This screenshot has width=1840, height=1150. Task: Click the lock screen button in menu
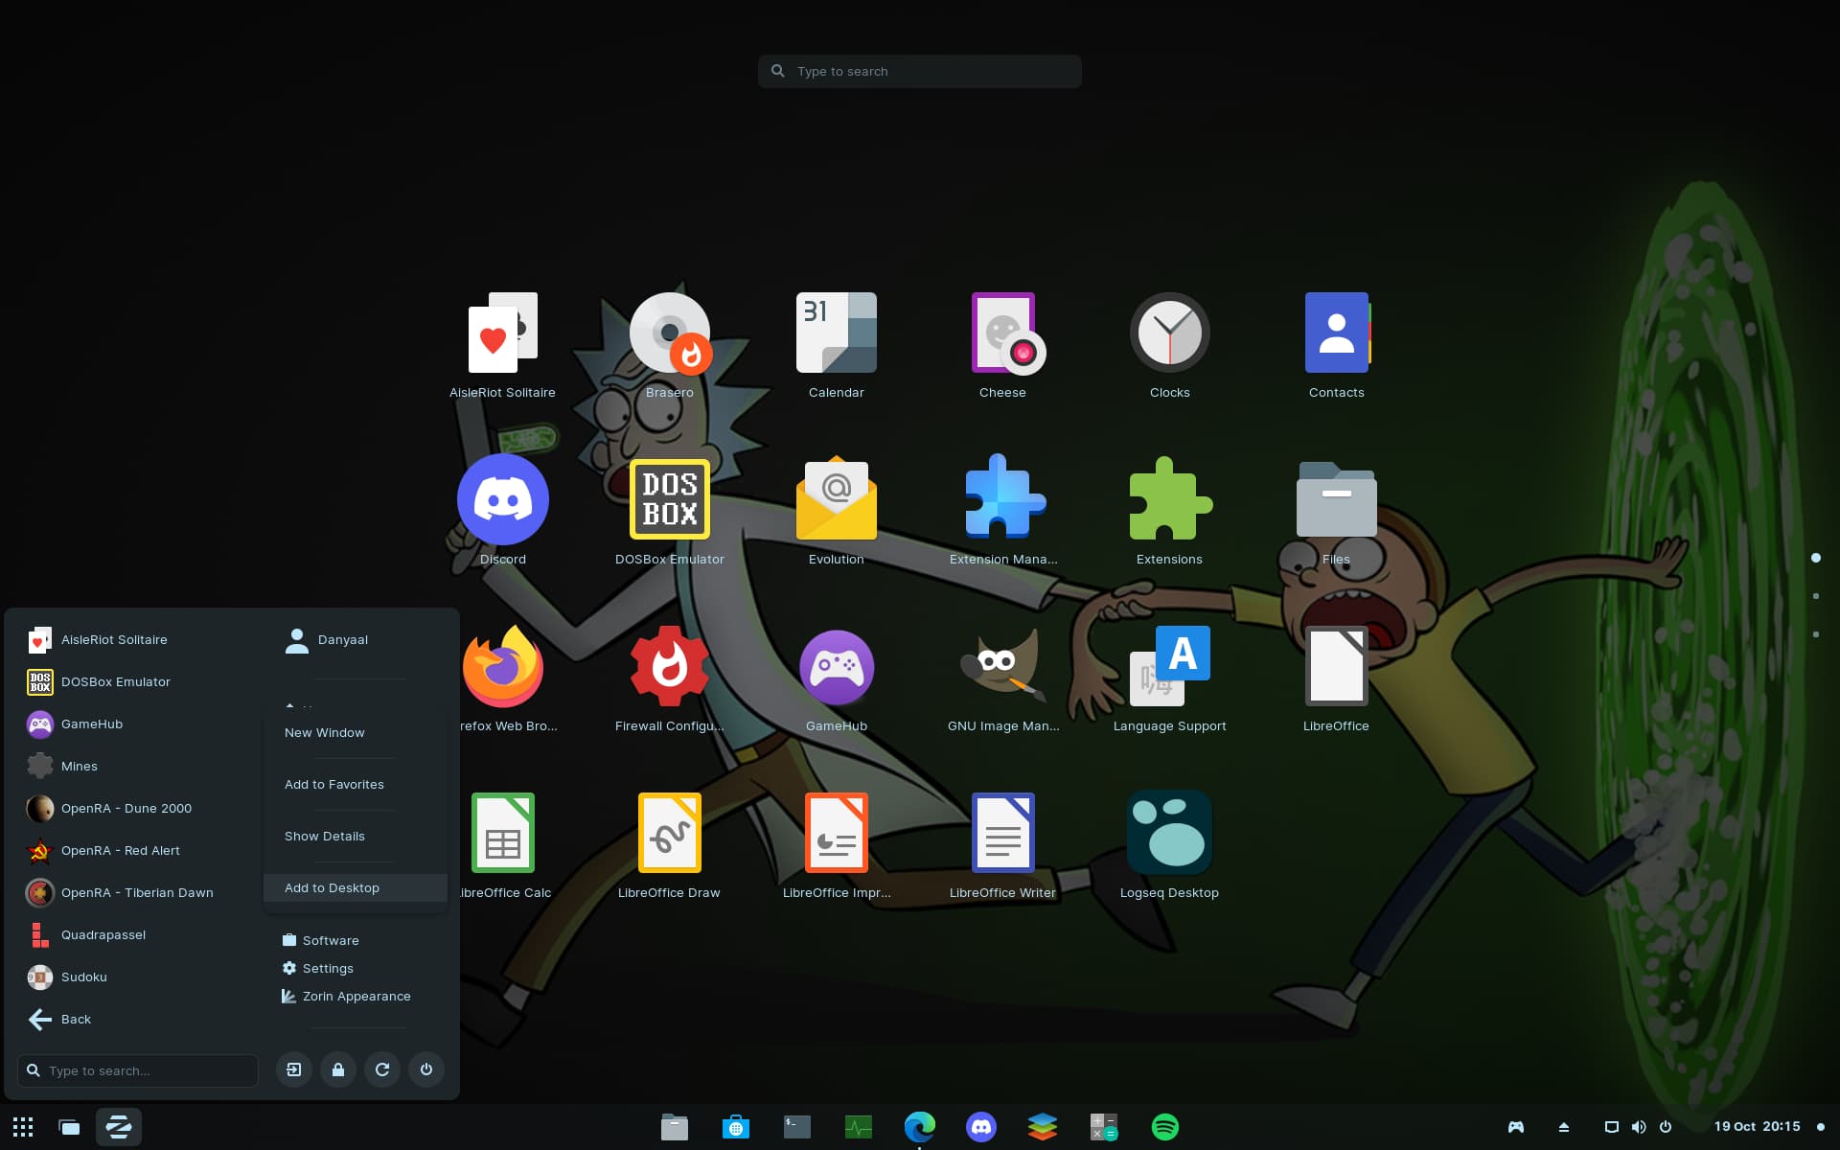coord(338,1069)
